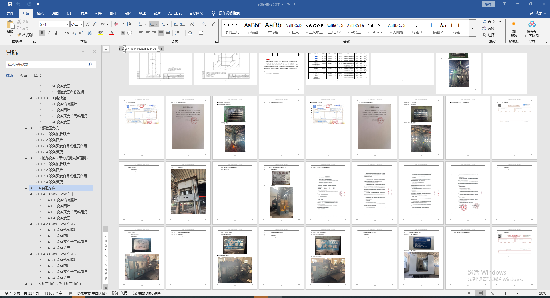The height and width of the screenshot is (298, 550).
Task: Toggle bulleted list formatting
Action: (140, 24)
